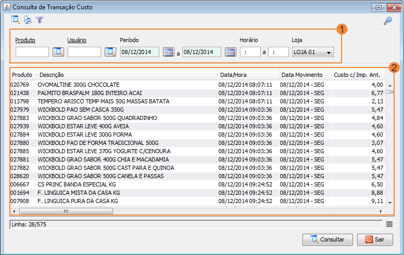Click the Data Movimento column header
This screenshot has width=404, height=255.
305,75
